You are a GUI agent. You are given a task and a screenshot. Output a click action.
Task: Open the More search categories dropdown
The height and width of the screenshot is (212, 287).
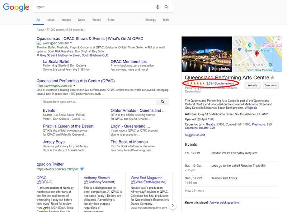coord(111,20)
